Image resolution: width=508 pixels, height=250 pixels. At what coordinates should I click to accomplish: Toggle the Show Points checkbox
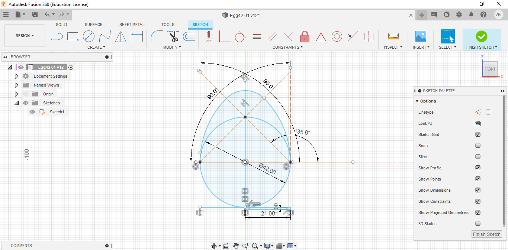point(478,179)
